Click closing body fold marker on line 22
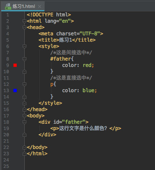This screenshot has width=155, height=170. pos(24,147)
